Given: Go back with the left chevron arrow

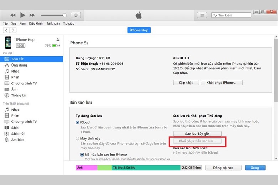Looking at the screenshot, I should click(6, 30).
